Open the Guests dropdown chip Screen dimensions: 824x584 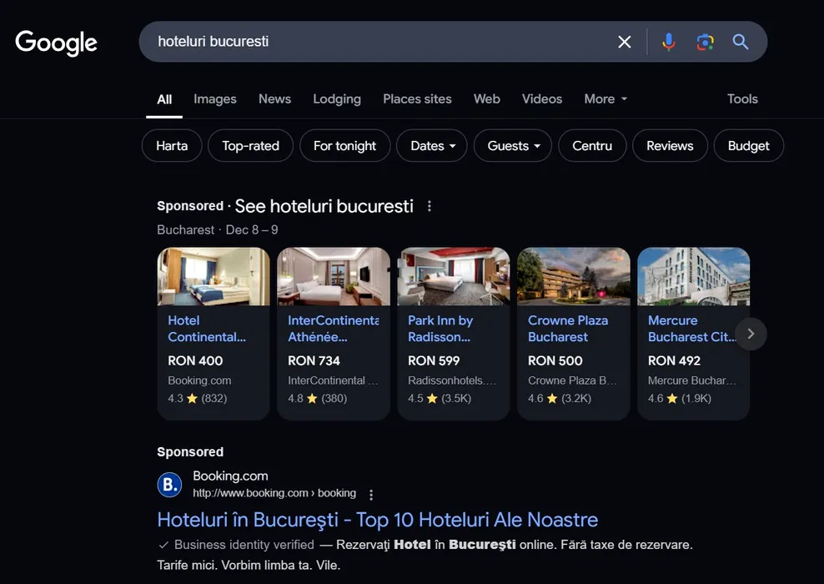point(513,146)
